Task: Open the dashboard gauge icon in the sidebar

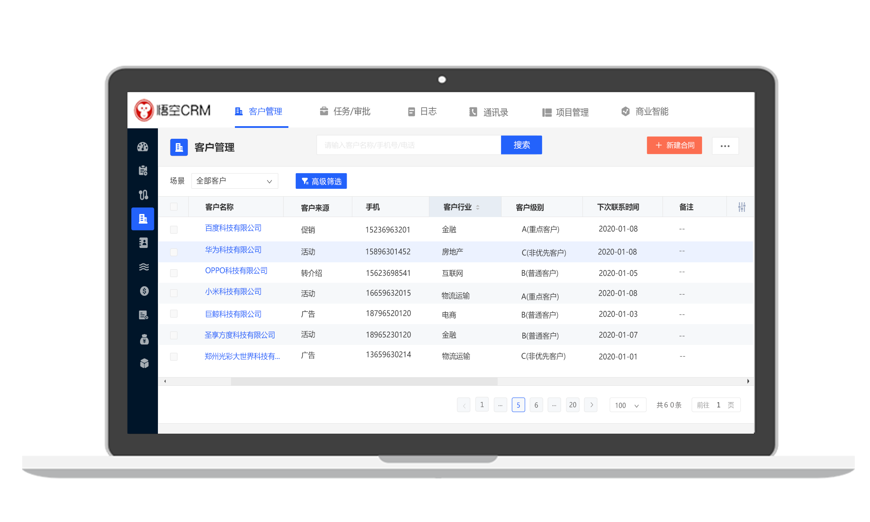Action: click(143, 147)
